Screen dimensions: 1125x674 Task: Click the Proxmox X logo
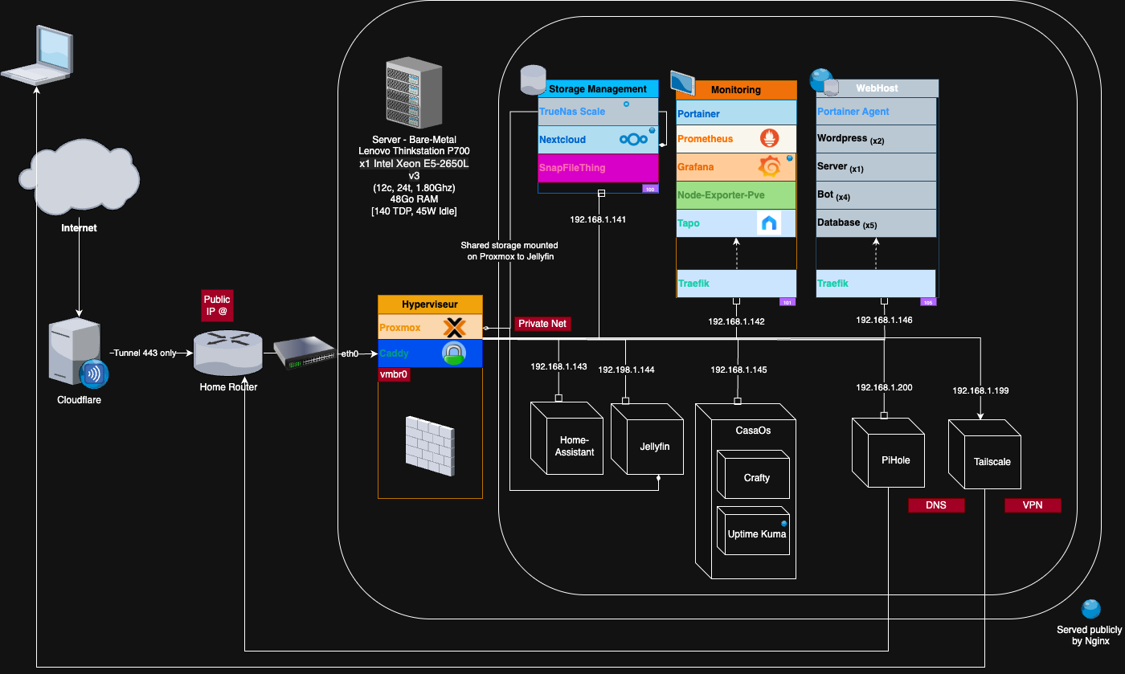(x=455, y=328)
